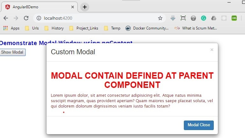
Task: Click the Show Modal button
Action: 12,52
